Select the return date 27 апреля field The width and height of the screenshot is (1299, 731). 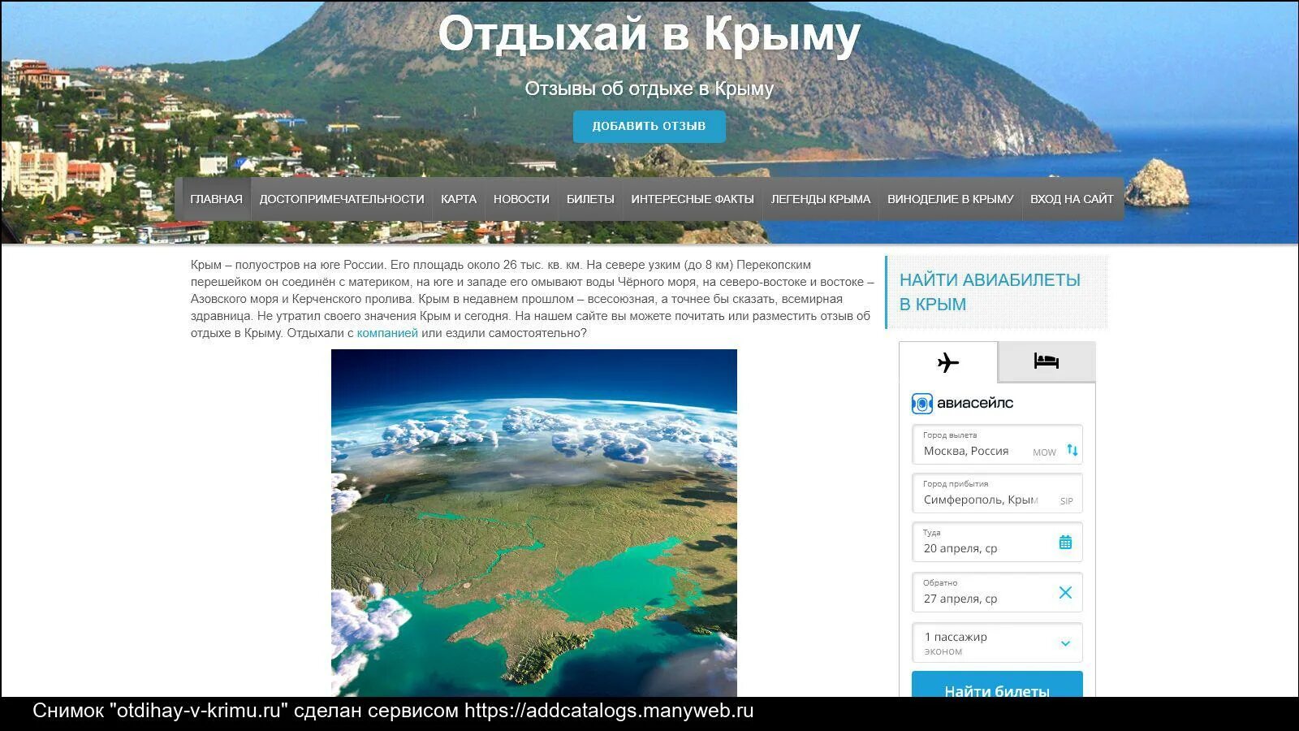(x=997, y=592)
